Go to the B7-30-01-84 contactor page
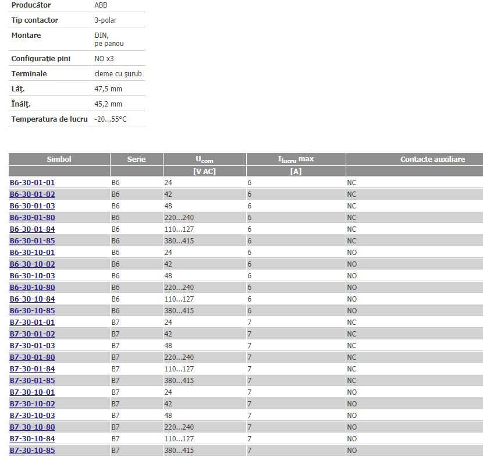Image resolution: width=483 pixels, height=457 pixels. click(33, 369)
